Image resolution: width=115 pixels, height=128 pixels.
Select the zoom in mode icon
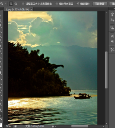pyautogui.click(x=11, y=4)
